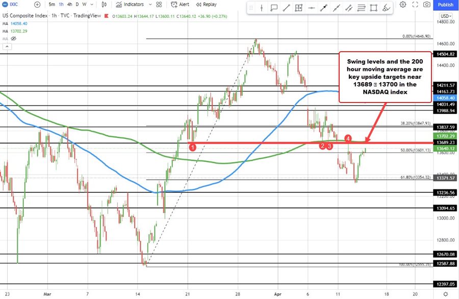
Task: Select the 0.00%(14646.90) Fibonacci label
Action: (416, 36)
